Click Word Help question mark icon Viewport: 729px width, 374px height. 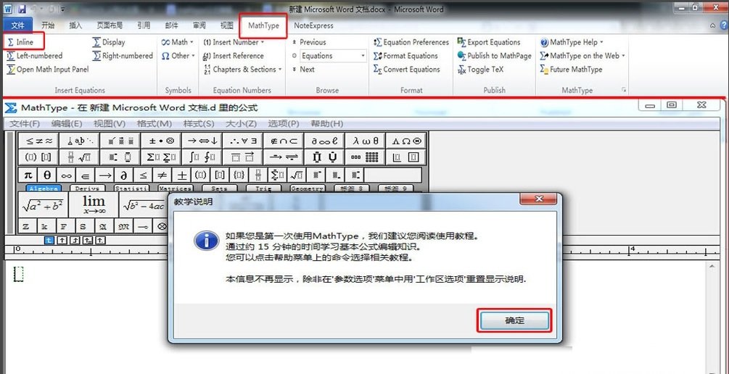pyautogui.click(x=725, y=25)
